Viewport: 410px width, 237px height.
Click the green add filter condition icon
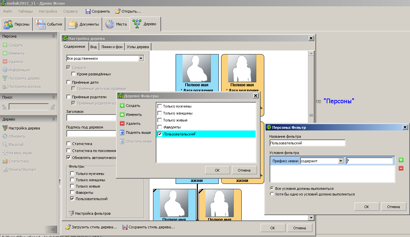point(401,160)
